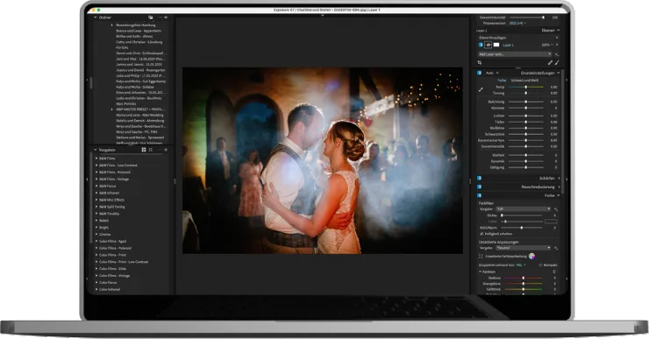Image resolution: width=649 pixels, height=339 pixels.
Task: Expand the Color Films - Slide group
Action: [x=96, y=269]
